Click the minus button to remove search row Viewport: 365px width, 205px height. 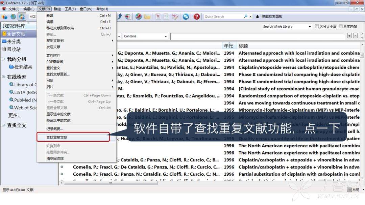356,35
